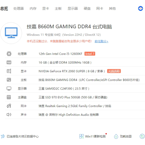This screenshot has width=145, height=145.
Task: Switch to the 内存 tab
Action: [x=33, y=8]
